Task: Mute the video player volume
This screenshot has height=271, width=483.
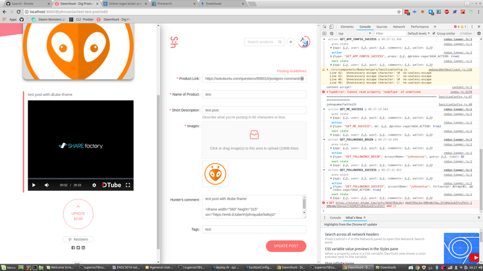Action: pos(47,185)
